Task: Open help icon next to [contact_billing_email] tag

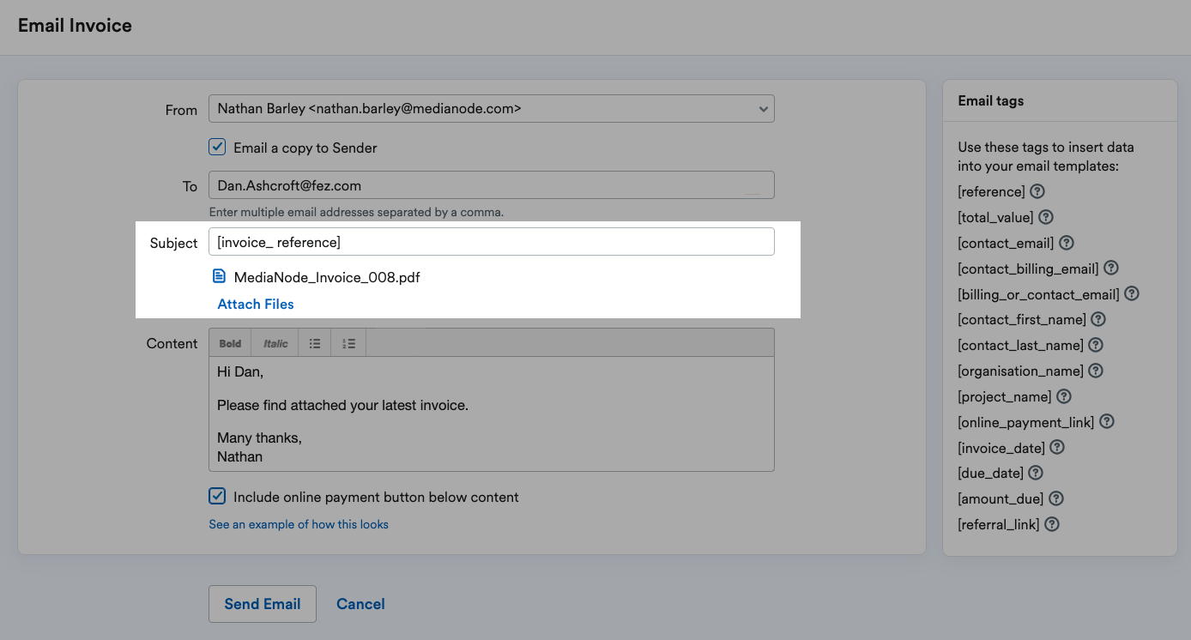Action: [1111, 269]
